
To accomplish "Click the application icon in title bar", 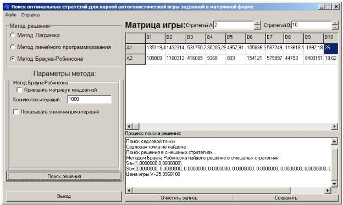I will [x=7, y=7].
